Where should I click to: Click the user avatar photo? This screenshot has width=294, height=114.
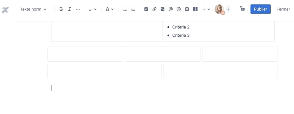coord(219,9)
